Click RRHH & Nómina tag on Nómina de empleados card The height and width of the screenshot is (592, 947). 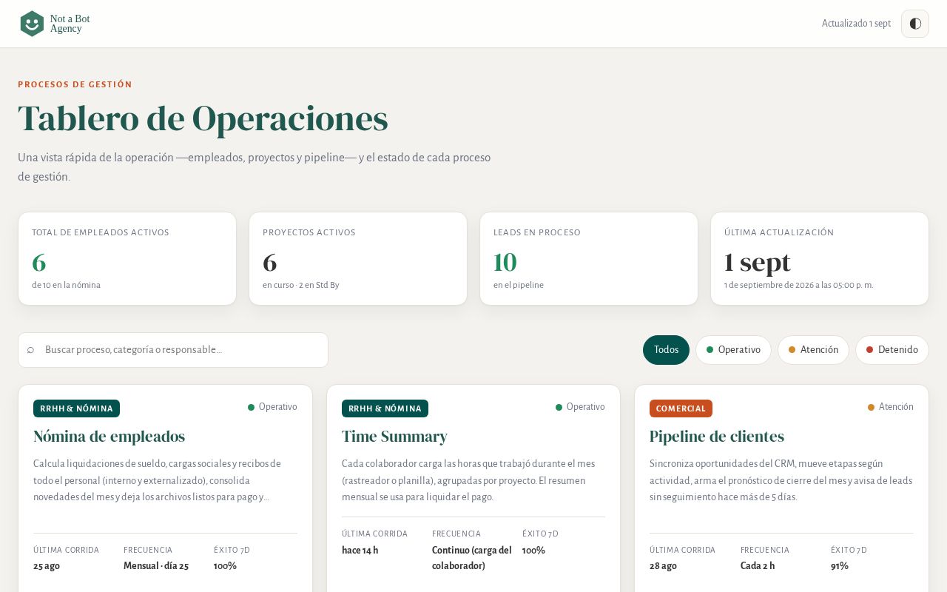(x=76, y=408)
